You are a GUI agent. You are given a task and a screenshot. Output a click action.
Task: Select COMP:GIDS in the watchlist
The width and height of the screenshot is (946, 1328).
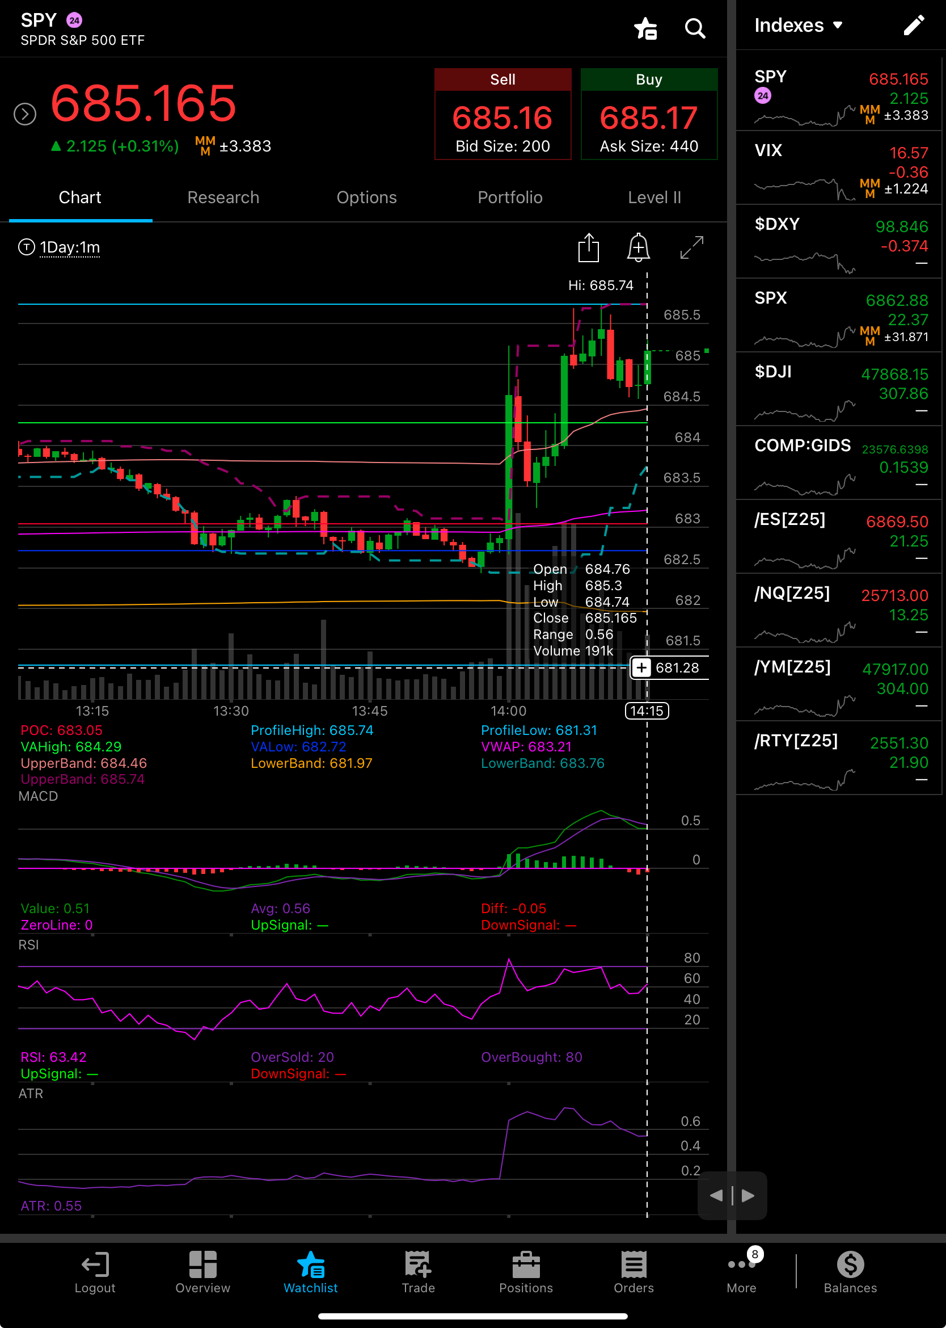[x=838, y=463]
